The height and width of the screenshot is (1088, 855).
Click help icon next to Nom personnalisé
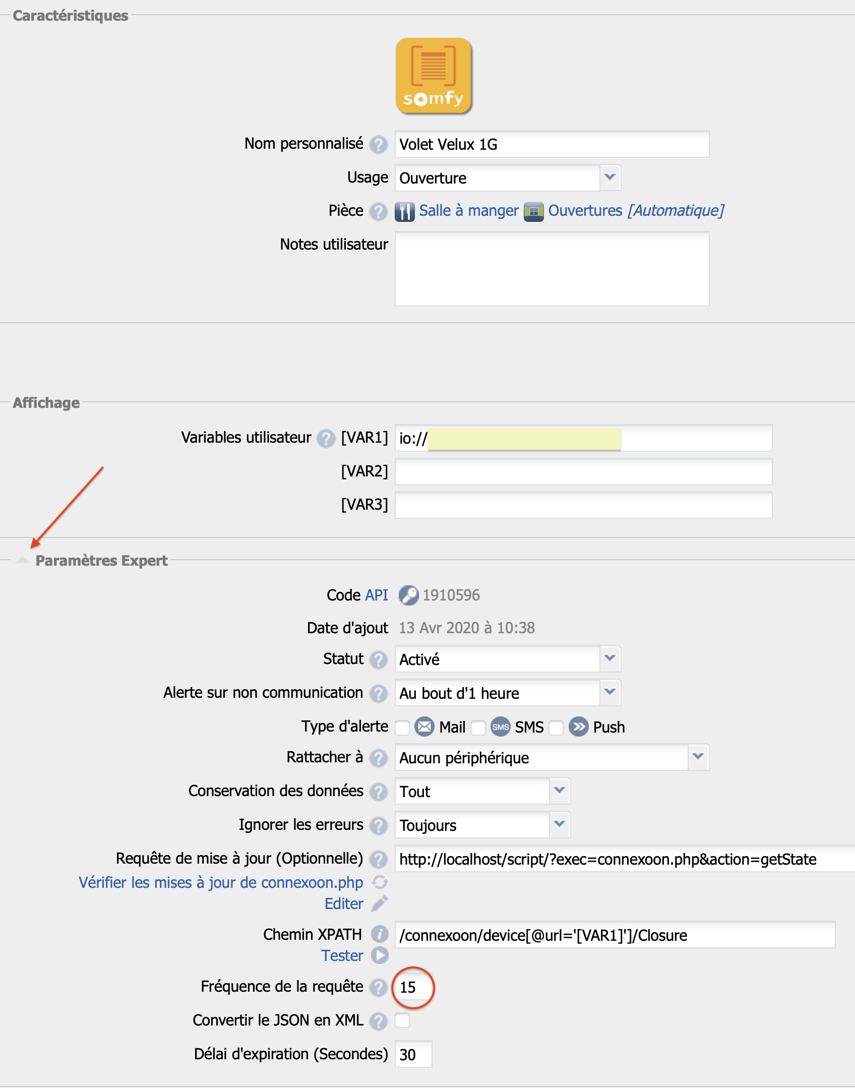point(378,145)
